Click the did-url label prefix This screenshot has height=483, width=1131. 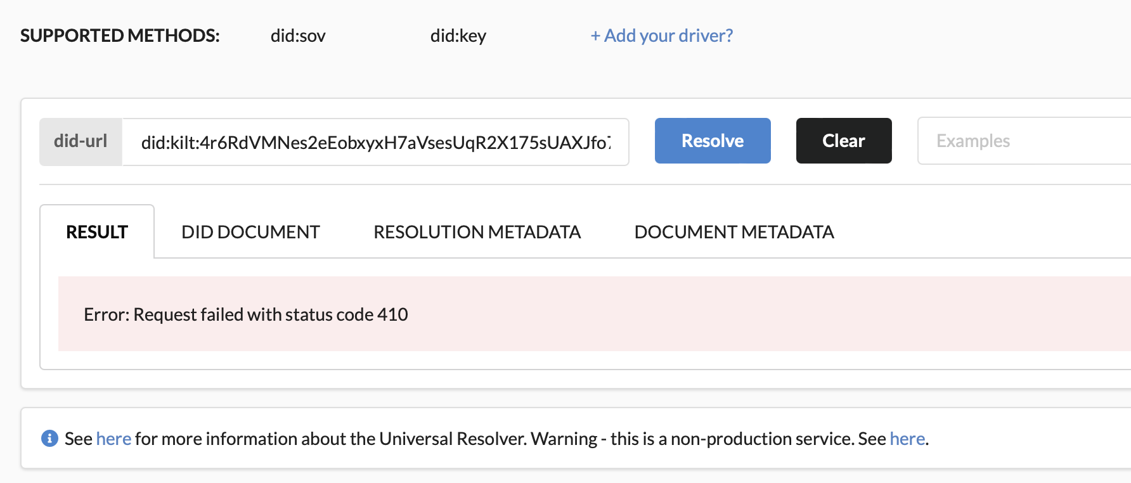click(x=81, y=141)
